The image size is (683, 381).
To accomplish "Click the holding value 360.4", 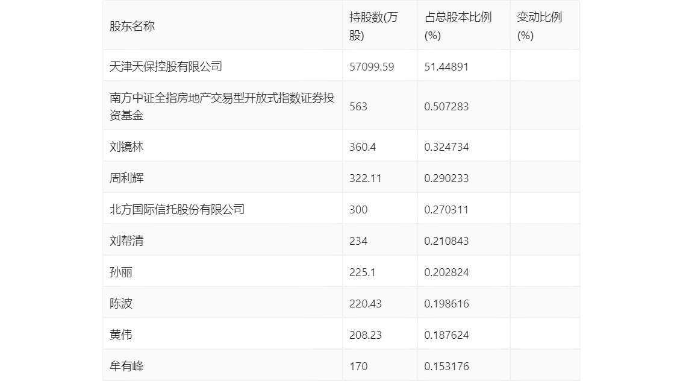I will click(363, 147).
